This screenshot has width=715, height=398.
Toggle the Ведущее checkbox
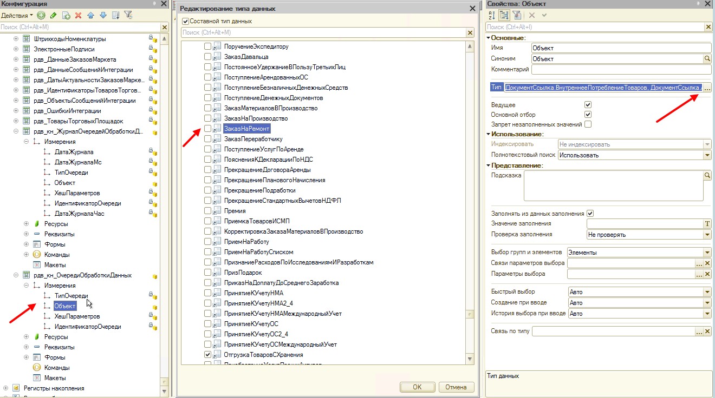click(x=588, y=105)
